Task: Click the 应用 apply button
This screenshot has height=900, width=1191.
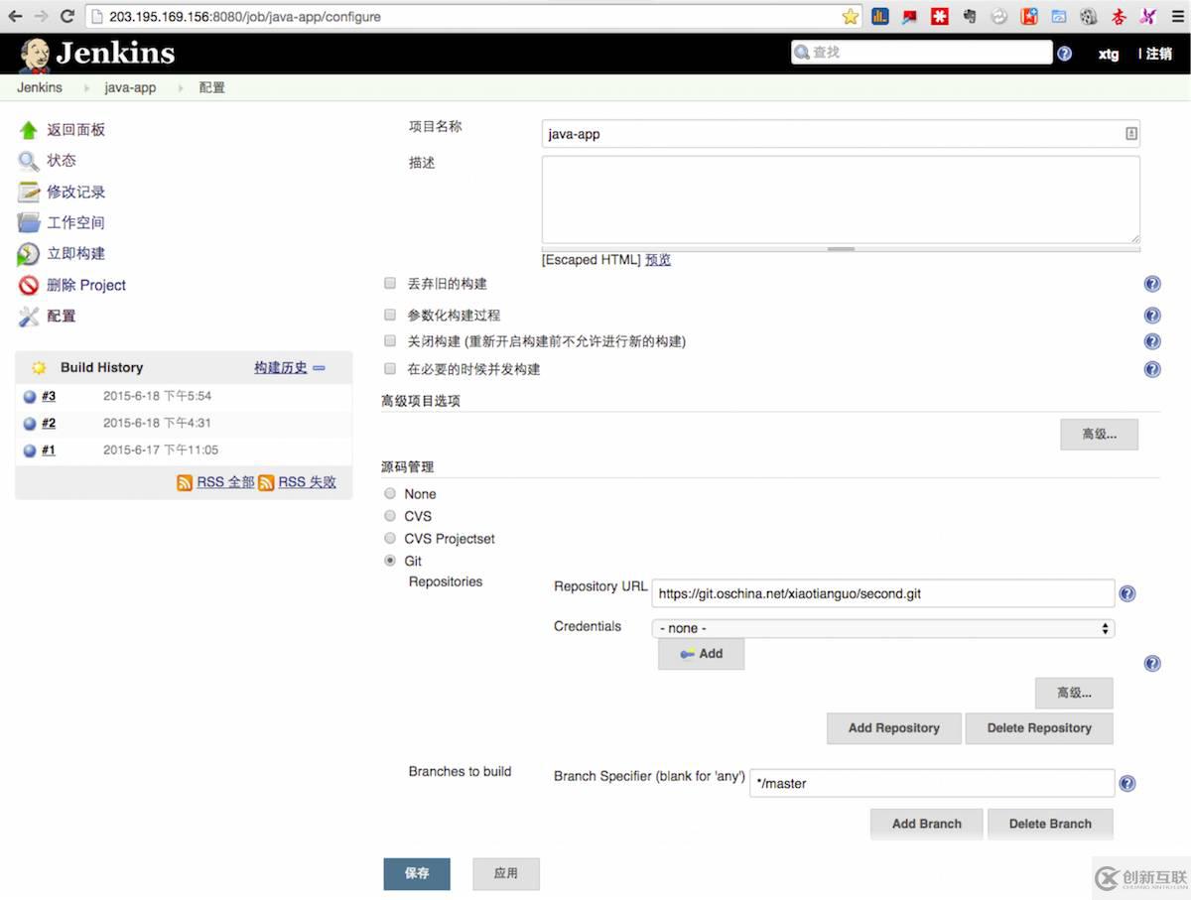Action: pyautogui.click(x=506, y=874)
